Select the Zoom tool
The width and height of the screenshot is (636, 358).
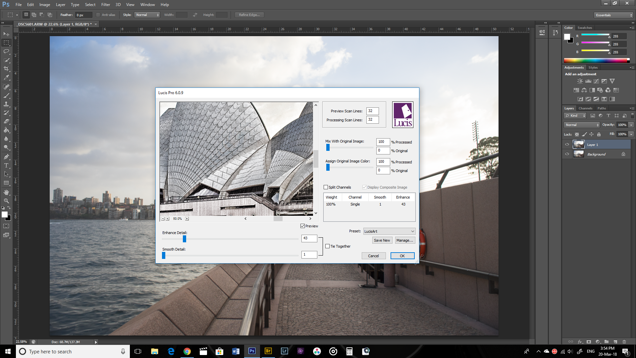(x=6, y=201)
